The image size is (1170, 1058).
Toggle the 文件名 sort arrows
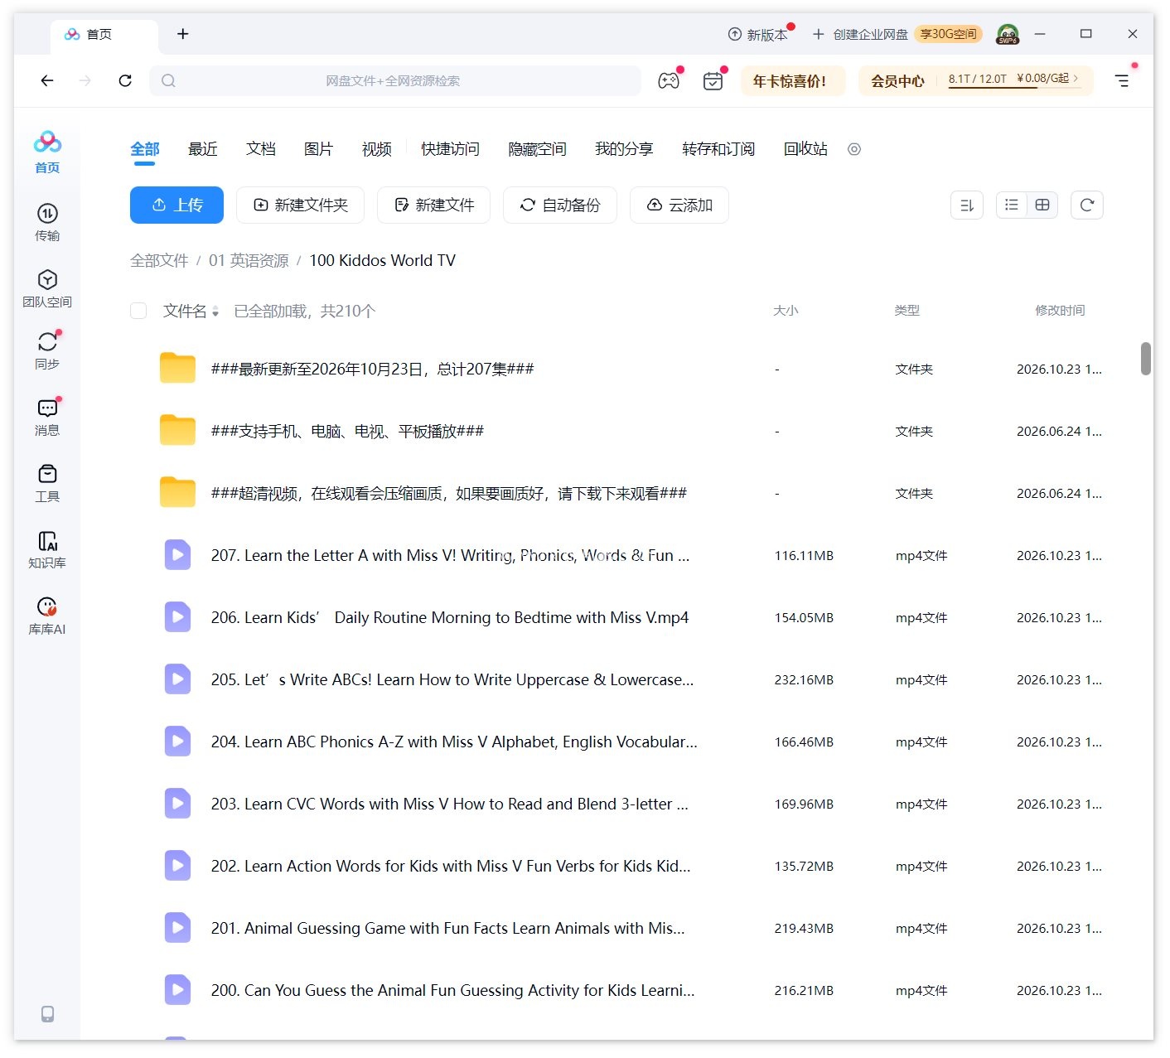click(215, 312)
